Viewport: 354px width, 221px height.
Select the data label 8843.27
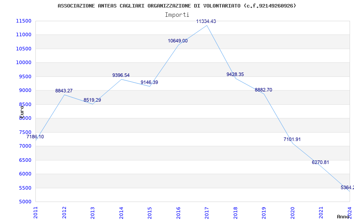coord(64,91)
